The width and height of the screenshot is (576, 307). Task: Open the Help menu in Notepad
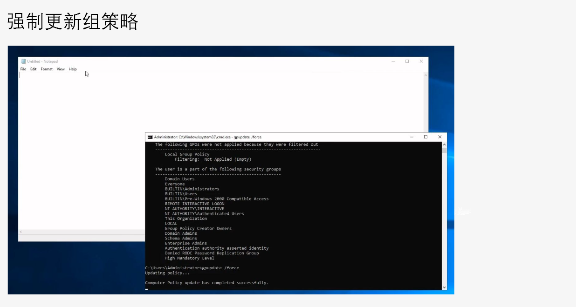coord(73,69)
